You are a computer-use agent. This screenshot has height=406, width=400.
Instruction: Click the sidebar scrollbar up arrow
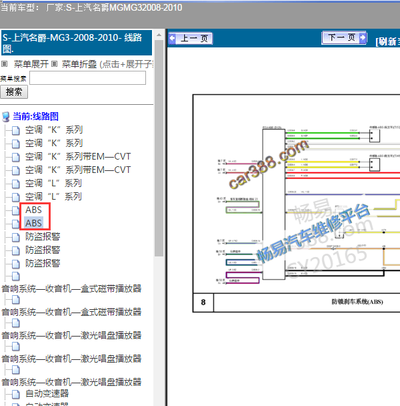coord(159,35)
